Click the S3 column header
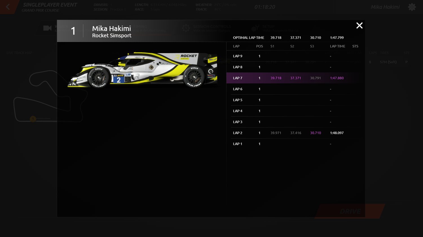Image resolution: width=423 pixels, height=237 pixels. coord(312,46)
